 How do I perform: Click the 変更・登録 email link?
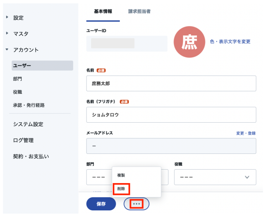coord(246,133)
